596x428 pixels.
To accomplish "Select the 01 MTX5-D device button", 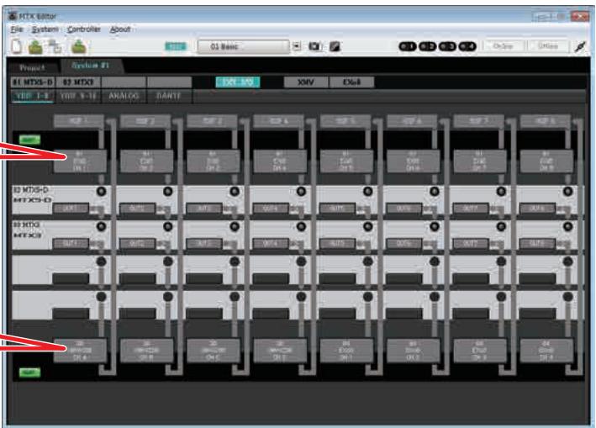I will 33,82.
